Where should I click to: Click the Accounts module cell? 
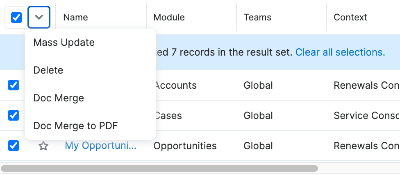[x=176, y=85]
